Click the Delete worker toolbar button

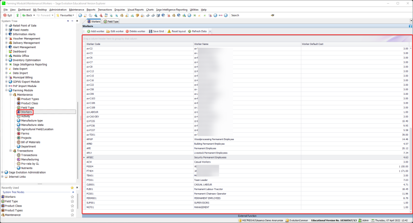pyautogui.click(x=135, y=31)
